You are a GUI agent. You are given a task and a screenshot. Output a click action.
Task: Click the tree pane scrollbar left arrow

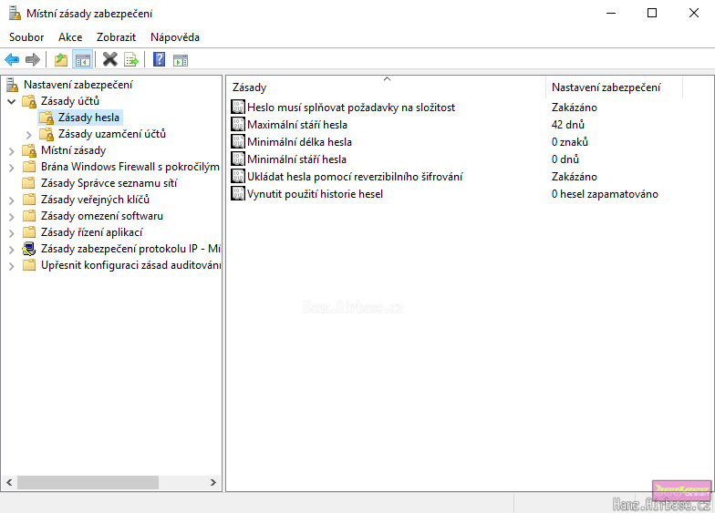click(x=9, y=482)
